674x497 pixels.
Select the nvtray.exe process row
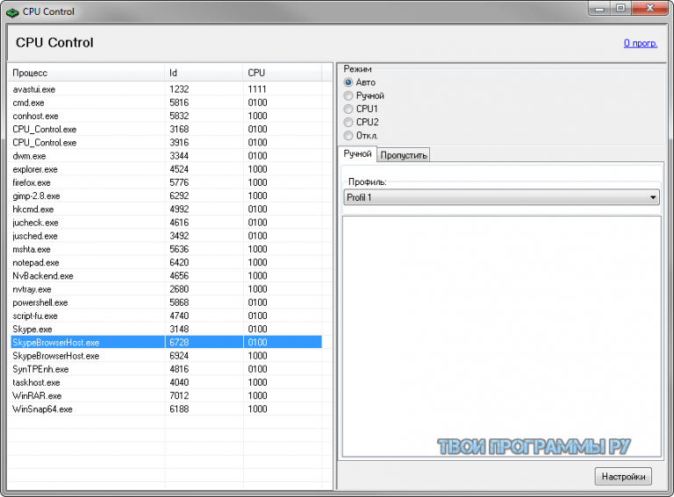[166, 289]
